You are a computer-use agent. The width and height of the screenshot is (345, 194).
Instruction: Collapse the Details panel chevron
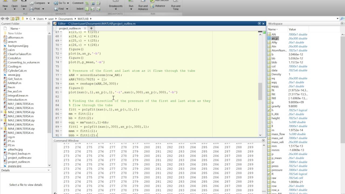(49, 170)
